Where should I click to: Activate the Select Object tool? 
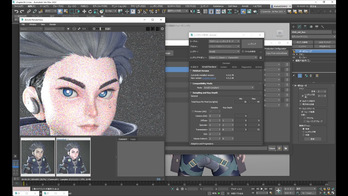(60, 11)
